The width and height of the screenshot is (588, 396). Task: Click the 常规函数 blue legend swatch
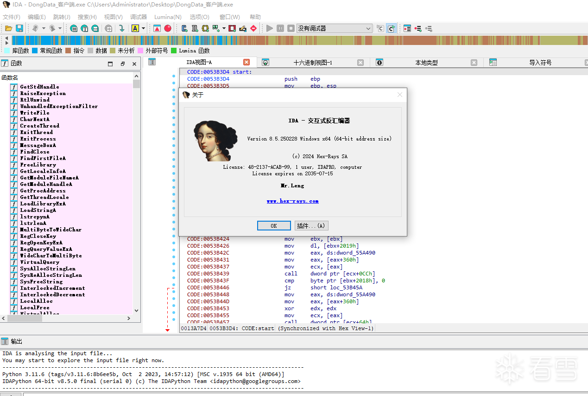click(x=35, y=51)
